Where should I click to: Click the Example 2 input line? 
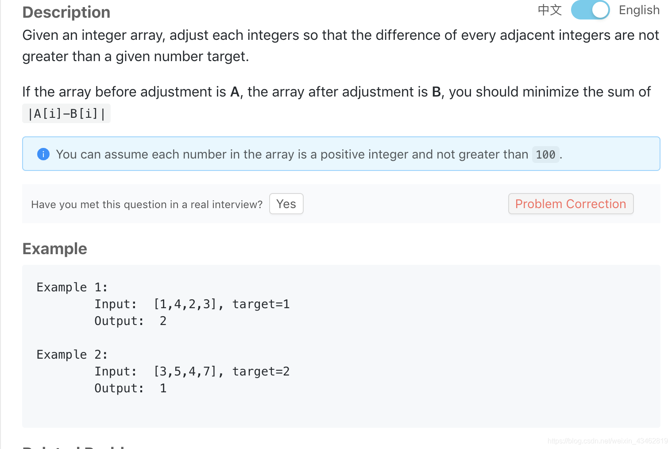[x=192, y=372]
